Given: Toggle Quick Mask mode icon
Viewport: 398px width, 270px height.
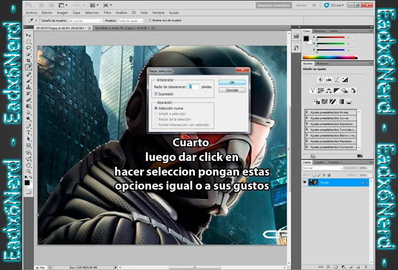Looking at the screenshot, I should 28,192.
